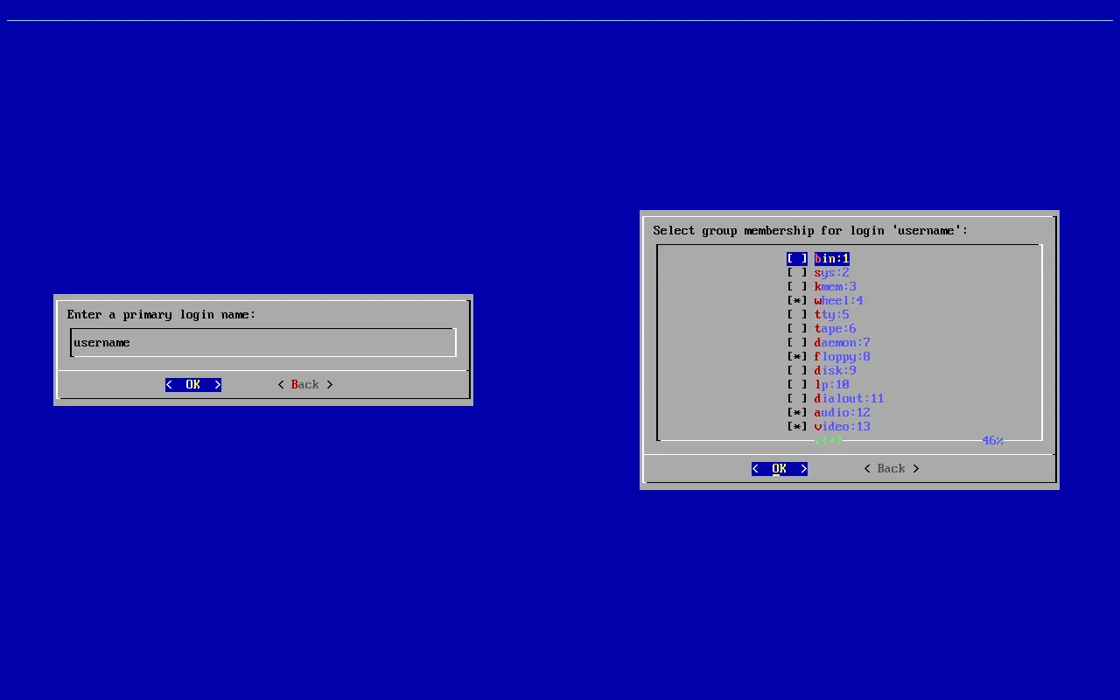Confirm group membership with OK button
Viewport: 1120px width, 700px height.
pos(780,469)
